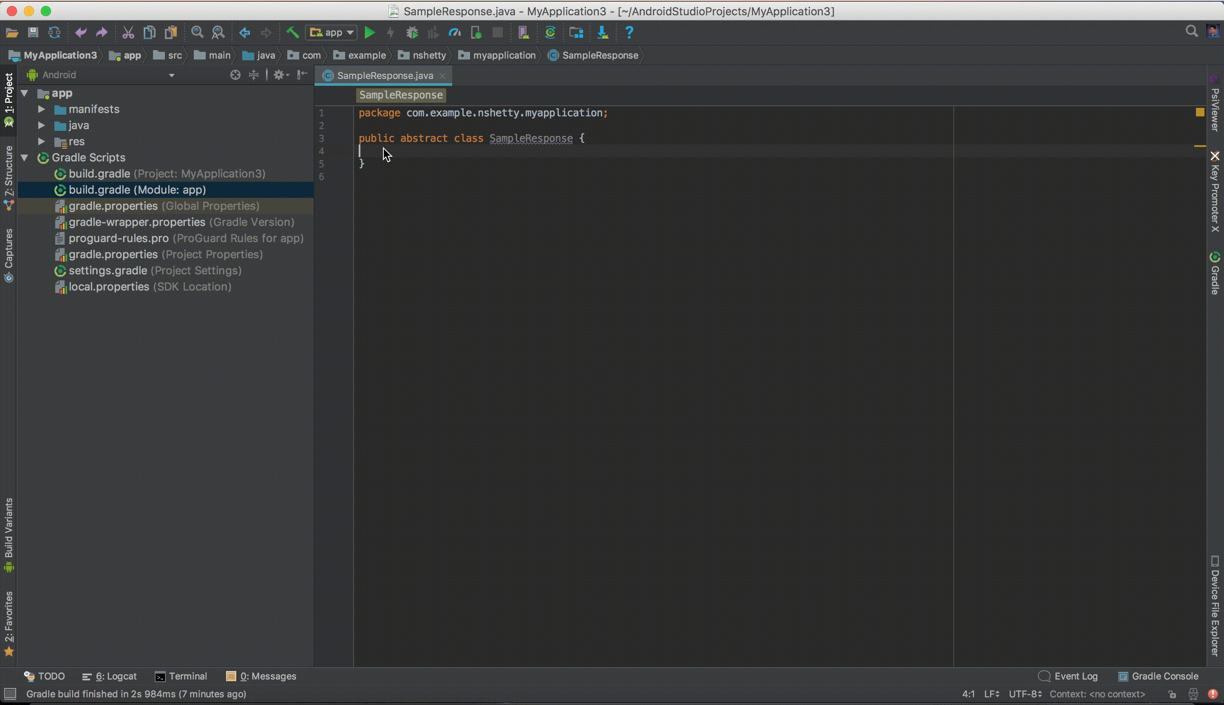Open the Event Log
This screenshot has height=705, width=1224.
point(1068,676)
